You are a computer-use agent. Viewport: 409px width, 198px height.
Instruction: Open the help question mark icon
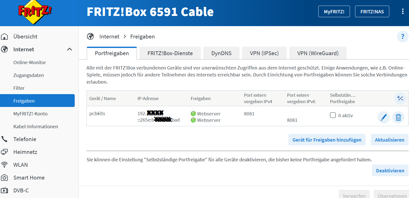tap(402, 37)
